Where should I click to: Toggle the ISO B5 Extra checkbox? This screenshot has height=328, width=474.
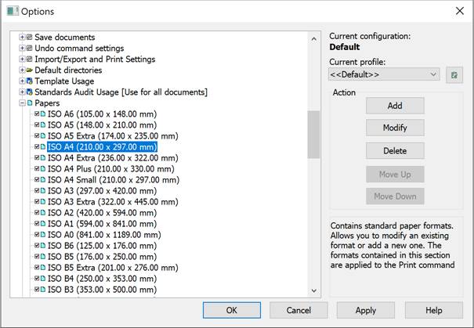point(36,267)
